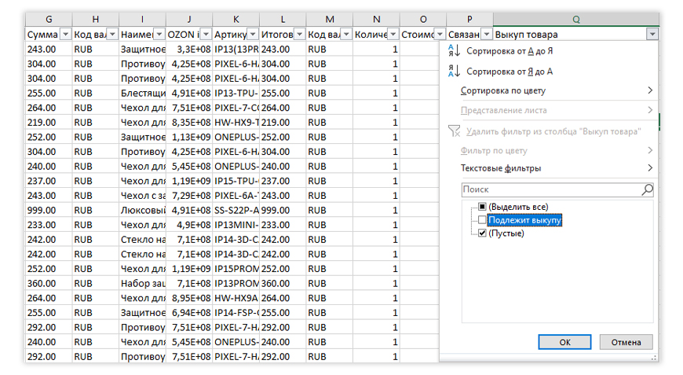Open the filter dropdown for "Количе" column
The height and width of the screenshot is (375, 683).
point(393,35)
